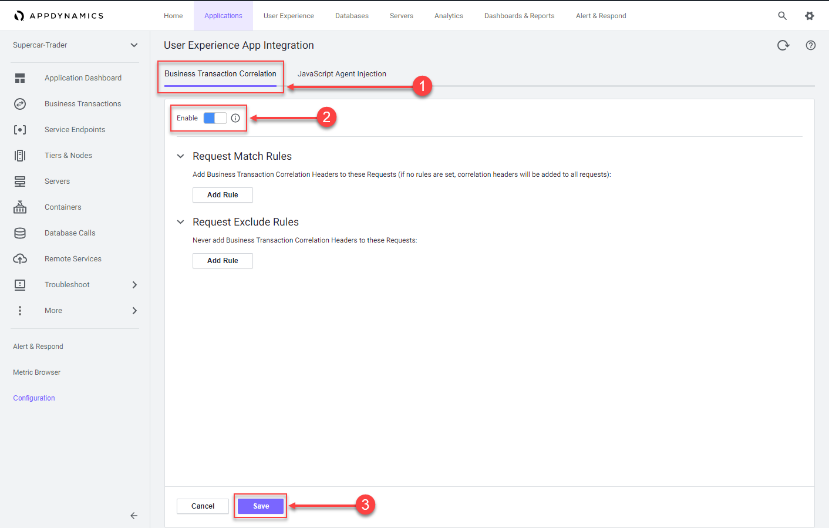Open Database Calls in sidebar
The width and height of the screenshot is (829, 528).
(x=70, y=233)
